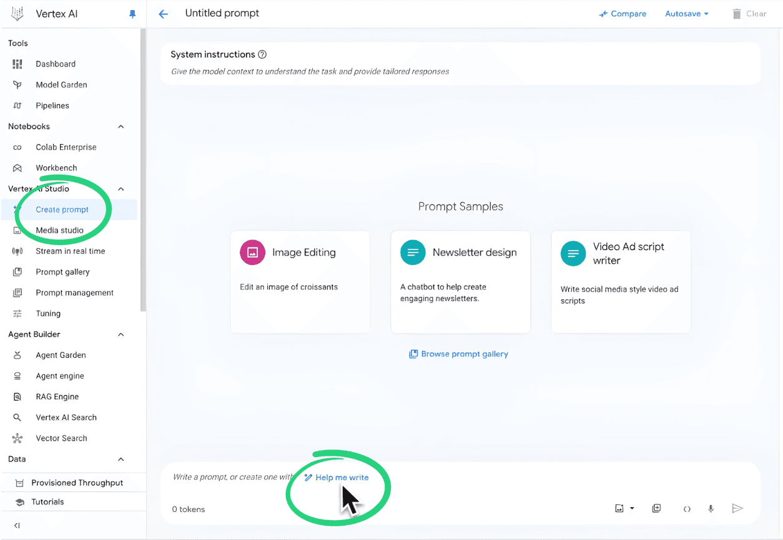Click the Vertex AI Search magnifier icon
This screenshot has width=783, height=540.
(17, 417)
